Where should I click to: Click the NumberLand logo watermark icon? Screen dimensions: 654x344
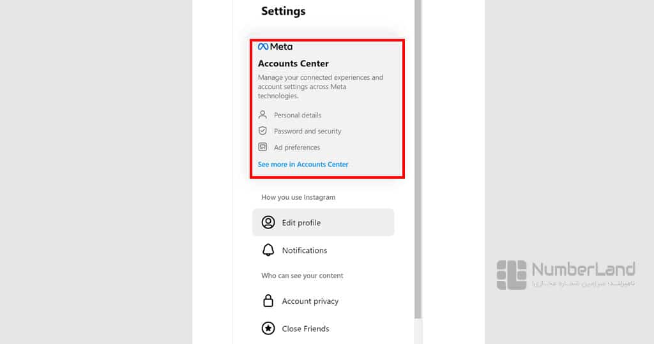tap(512, 275)
